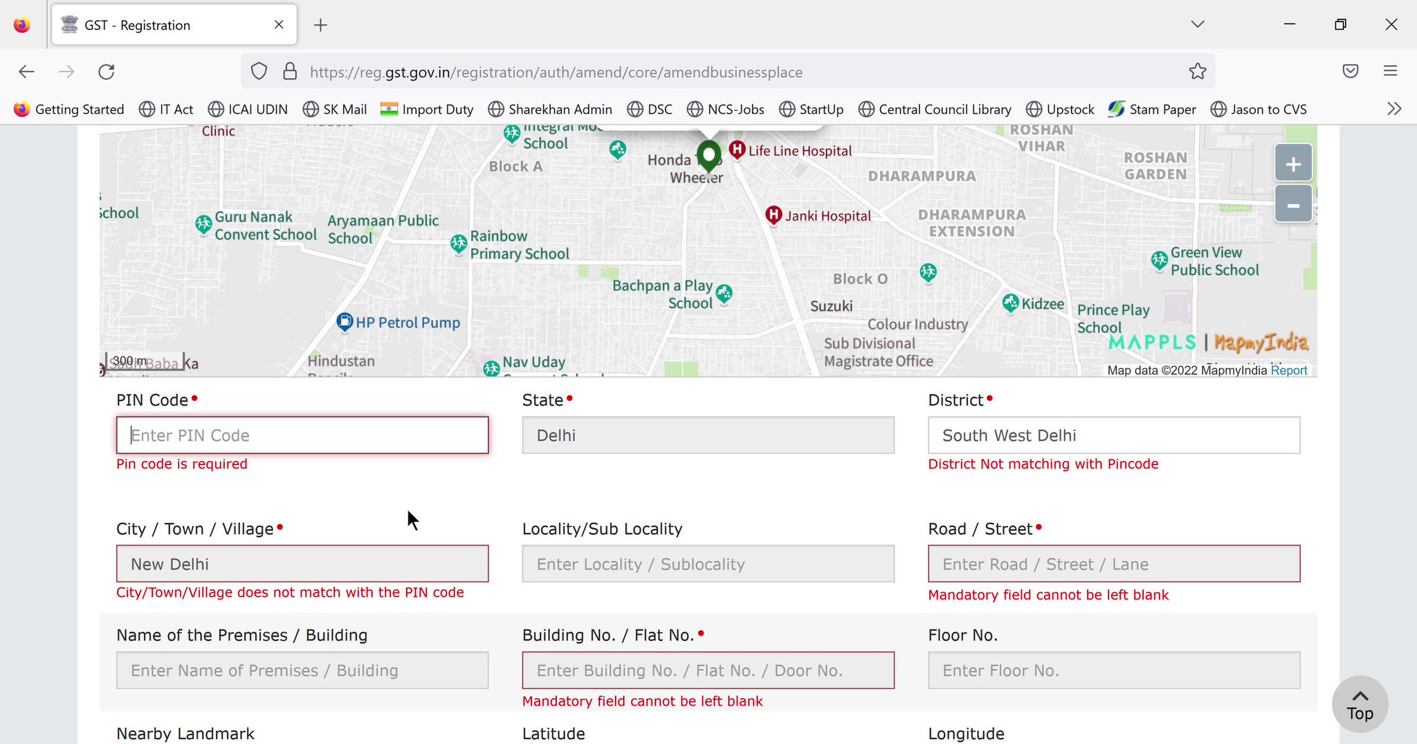Show site security lock information
Screen dimensions: 1417x744
pos(291,71)
